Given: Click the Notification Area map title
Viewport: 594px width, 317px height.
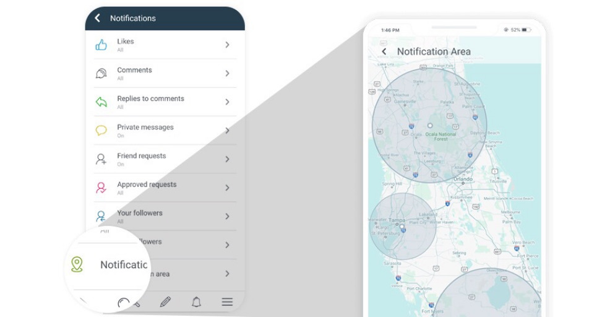Looking at the screenshot, I should [434, 51].
